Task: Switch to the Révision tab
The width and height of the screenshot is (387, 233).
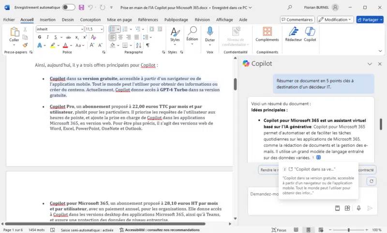Action: coord(202,20)
